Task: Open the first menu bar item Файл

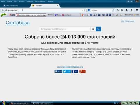Action: 3,1
